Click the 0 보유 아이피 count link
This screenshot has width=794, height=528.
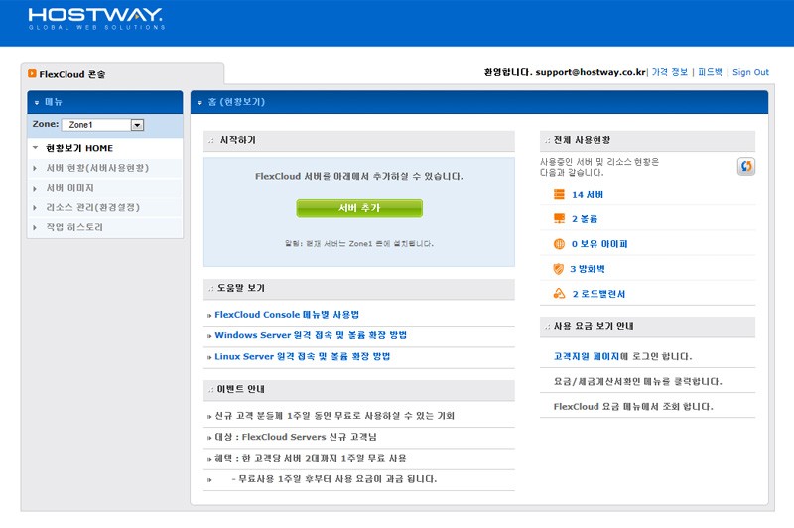pos(599,243)
